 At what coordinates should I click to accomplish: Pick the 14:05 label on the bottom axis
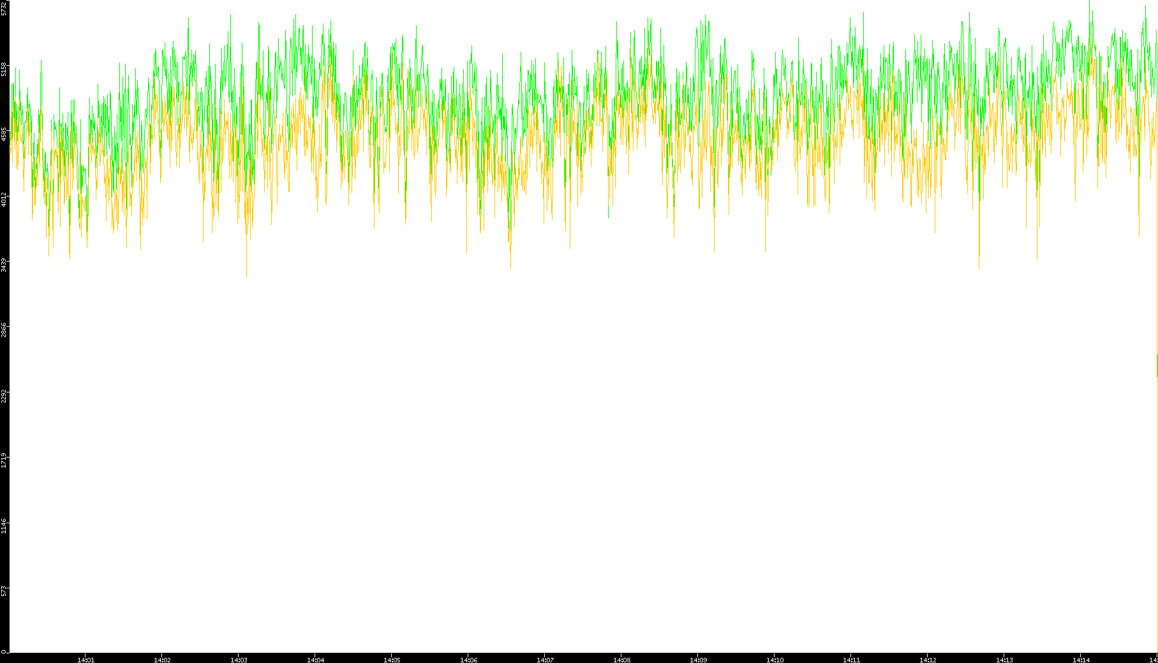coord(392,660)
